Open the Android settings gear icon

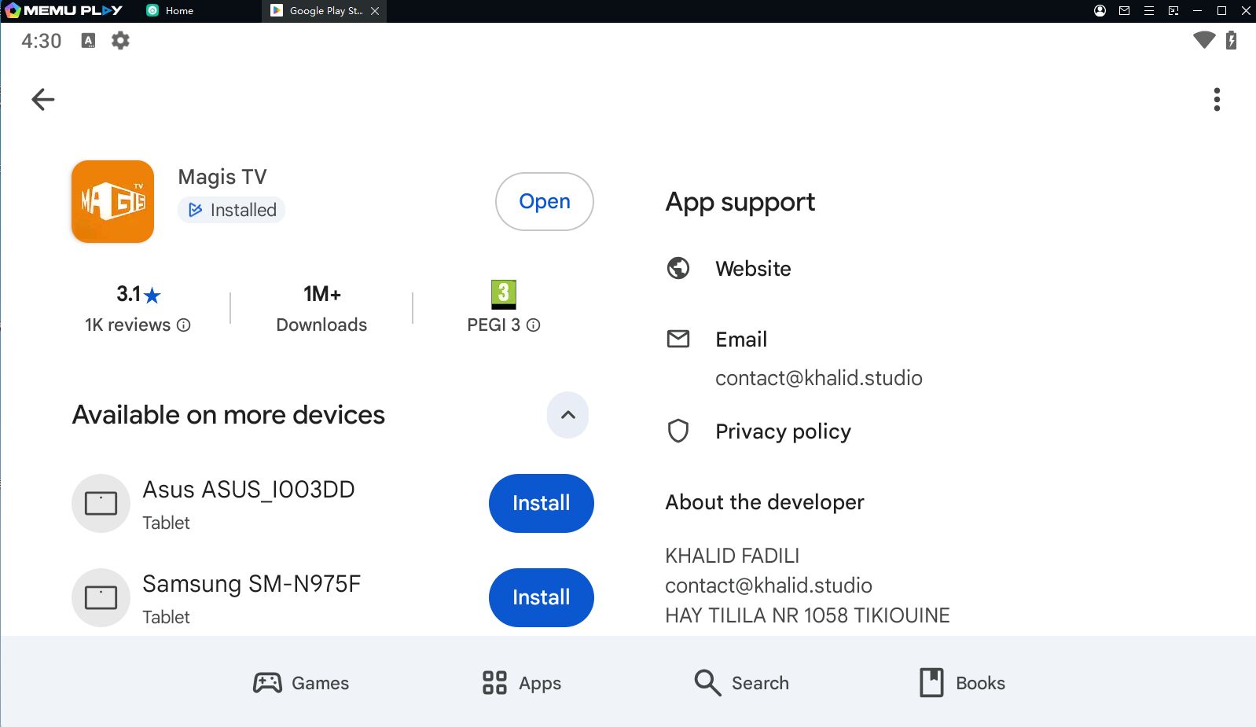tap(120, 41)
